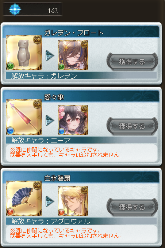Click the wind element icon on ガレヲン・フロート
Viewport: 165px width, 248px height.
10,66
